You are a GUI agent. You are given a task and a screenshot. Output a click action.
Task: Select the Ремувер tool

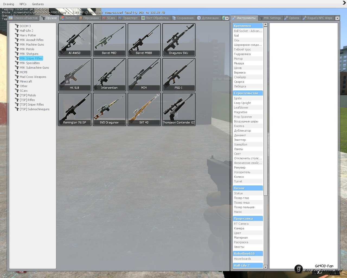click(x=248, y=168)
